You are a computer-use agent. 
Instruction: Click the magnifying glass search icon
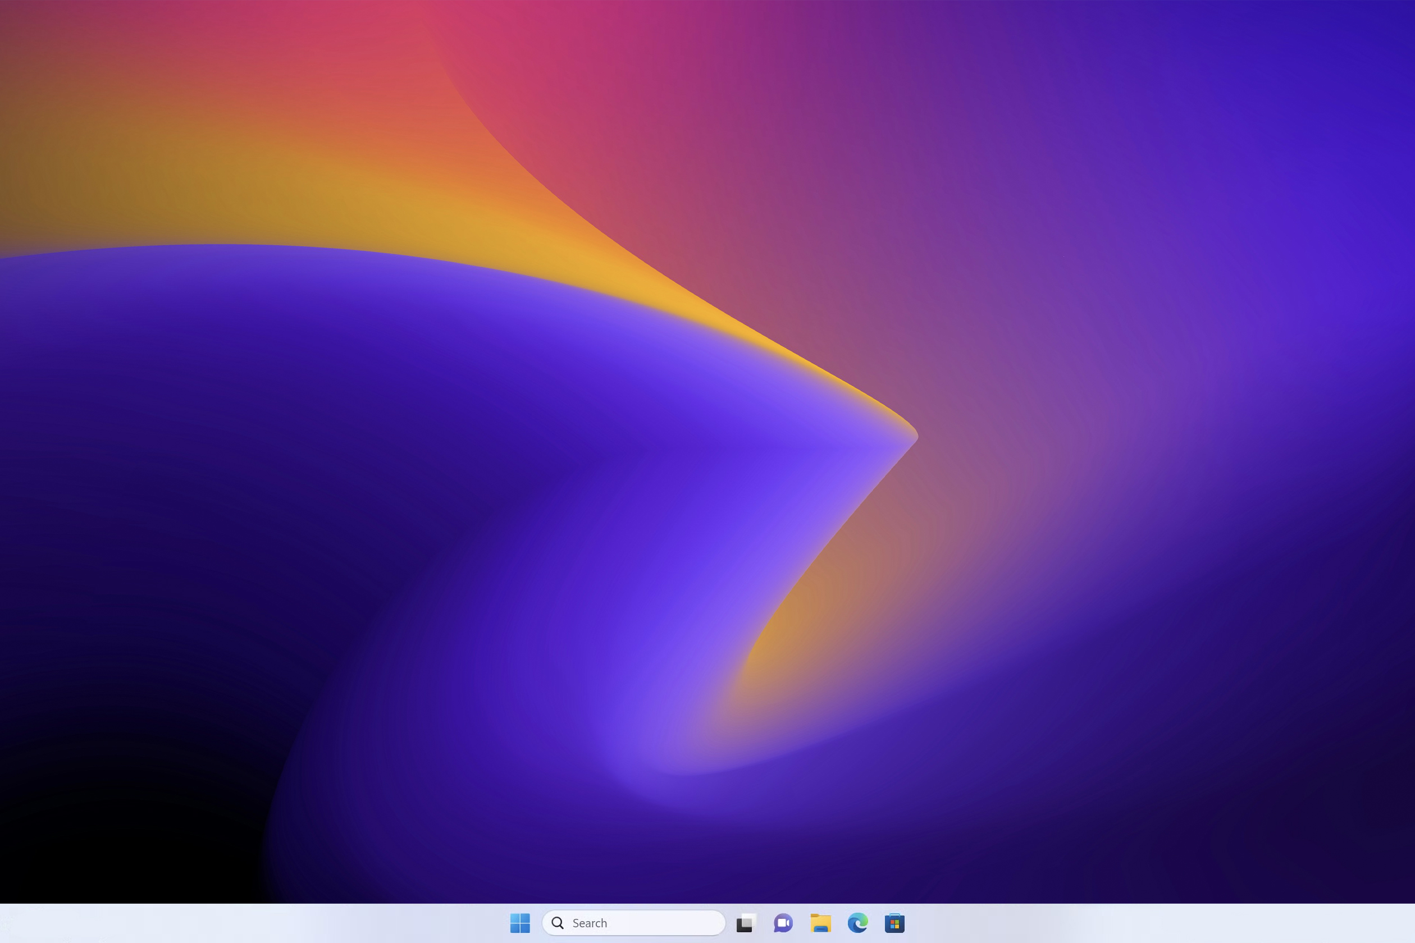(558, 923)
